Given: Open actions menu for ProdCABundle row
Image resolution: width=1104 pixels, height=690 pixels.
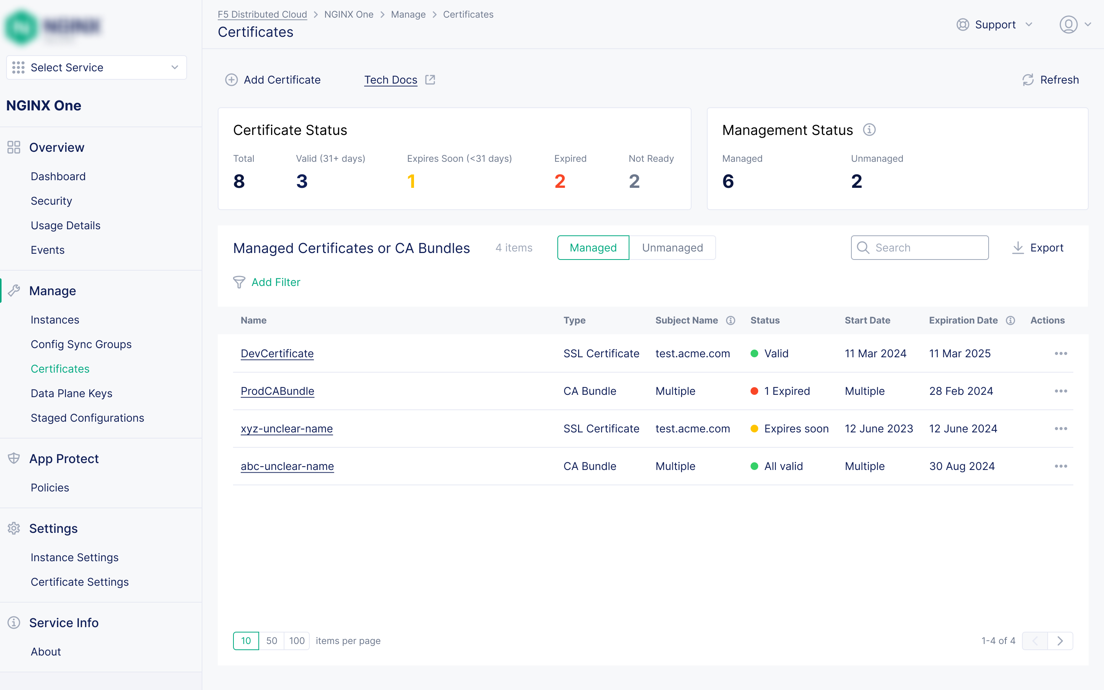Looking at the screenshot, I should [1061, 391].
